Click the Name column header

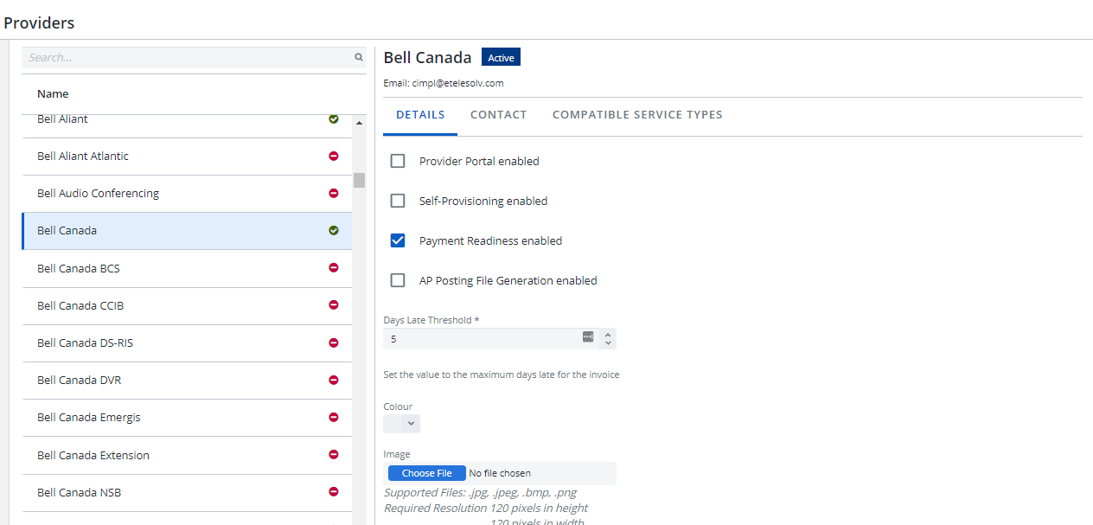[53, 93]
